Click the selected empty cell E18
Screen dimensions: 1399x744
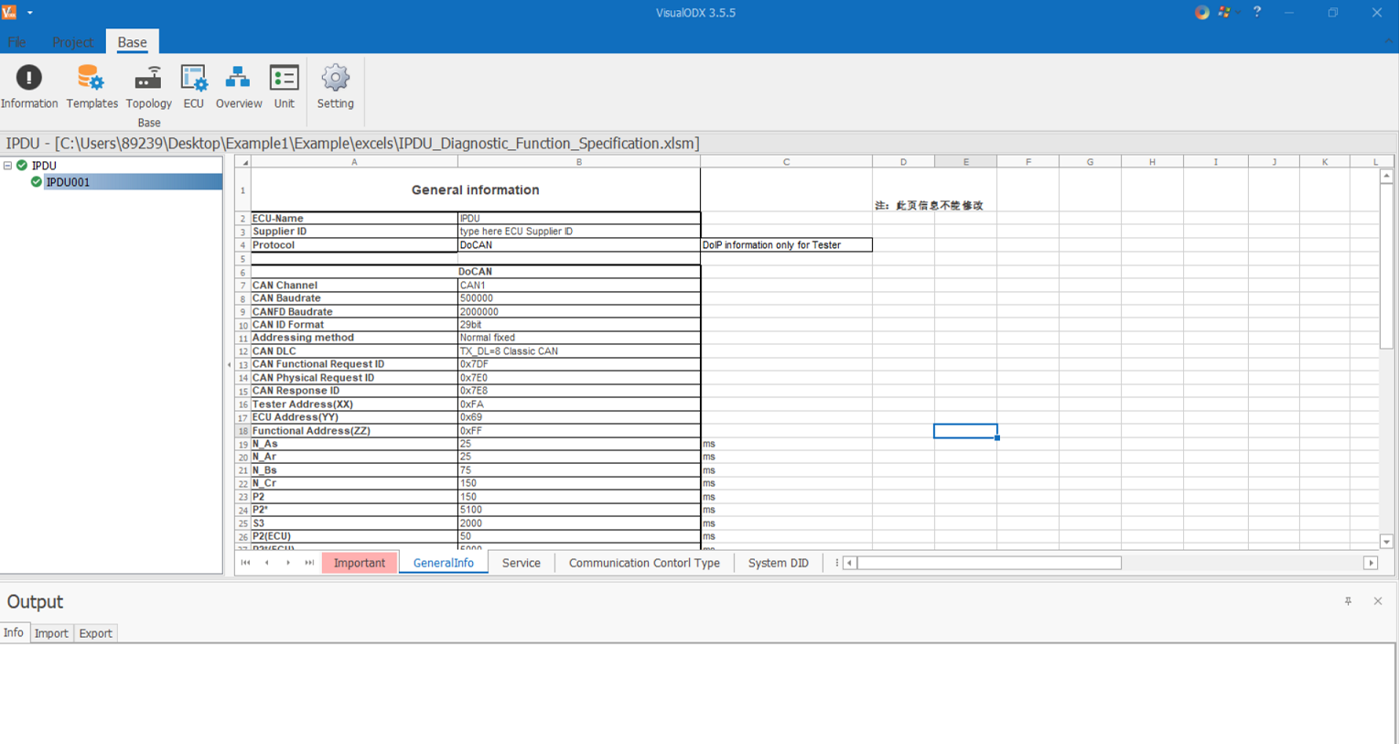[965, 430]
